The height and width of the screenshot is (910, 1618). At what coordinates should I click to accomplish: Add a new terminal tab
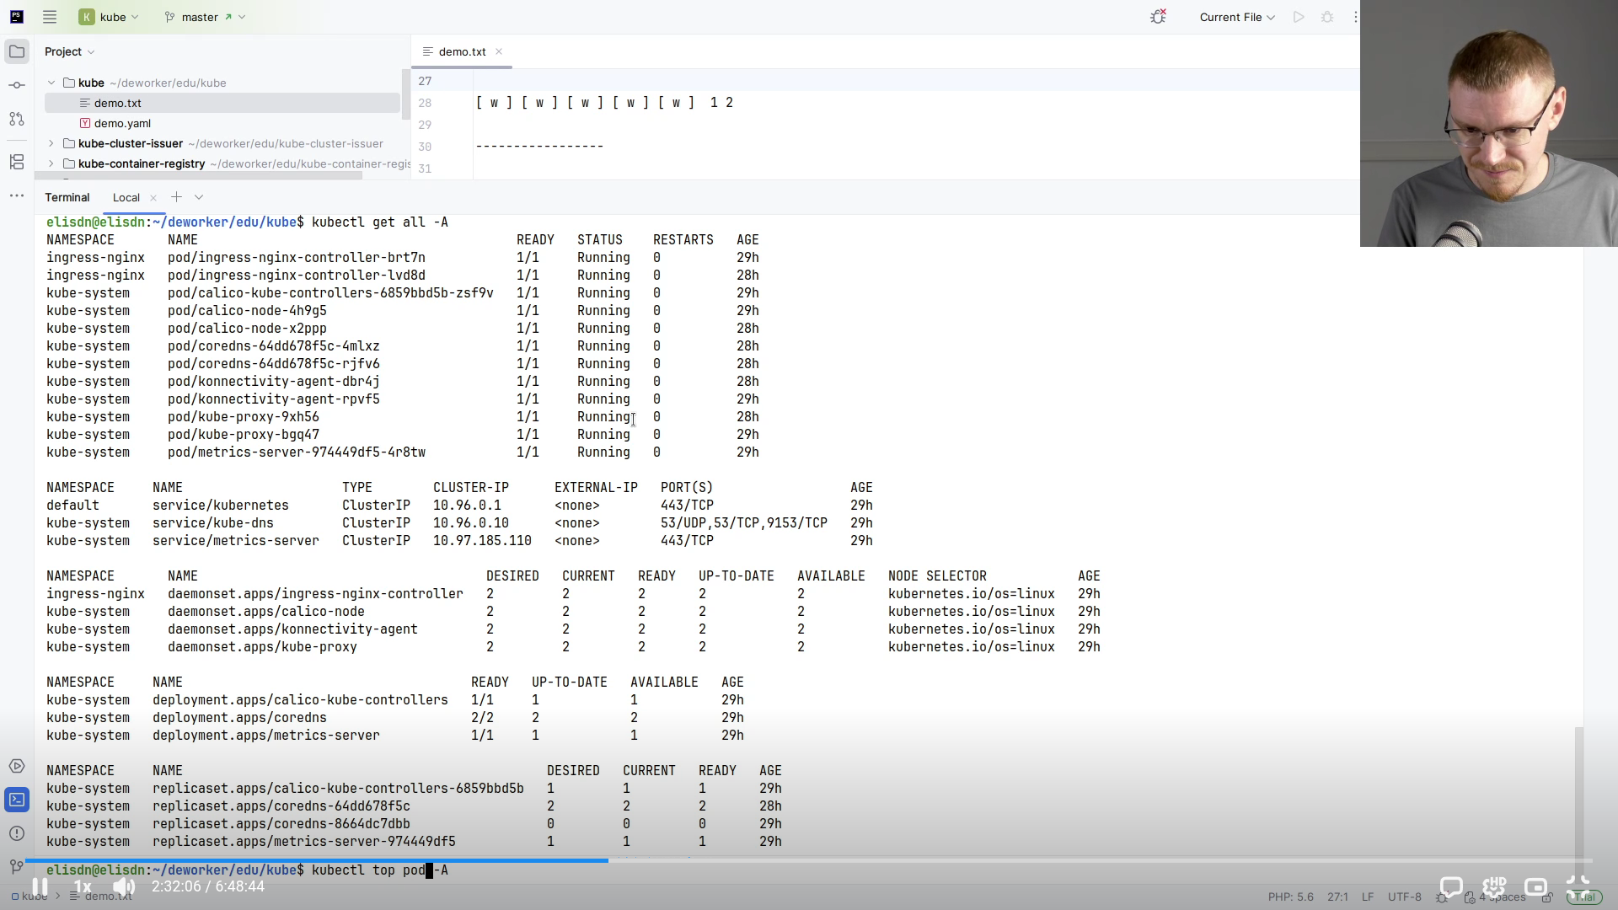click(176, 197)
